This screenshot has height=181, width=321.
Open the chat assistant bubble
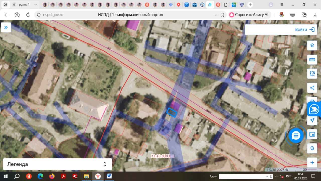pos(296,136)
